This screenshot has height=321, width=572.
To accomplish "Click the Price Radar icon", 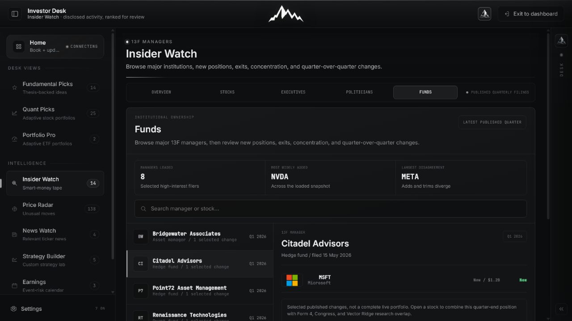I will pos(14,209).
